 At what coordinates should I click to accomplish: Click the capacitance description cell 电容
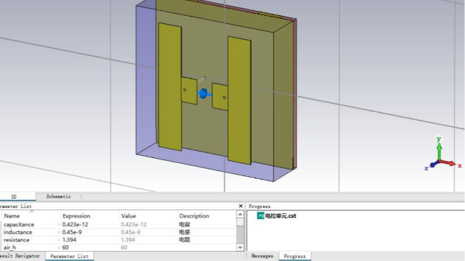pyautogui.click(x=184, y=225)
